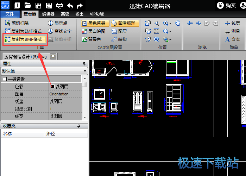Close the 厨房橱柜设计 drawing tab
The image size is (246, 176).
(53, 56)
